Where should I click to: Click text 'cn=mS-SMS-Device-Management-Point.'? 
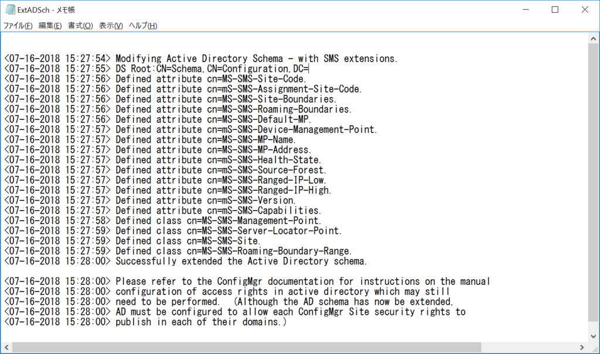292,129
